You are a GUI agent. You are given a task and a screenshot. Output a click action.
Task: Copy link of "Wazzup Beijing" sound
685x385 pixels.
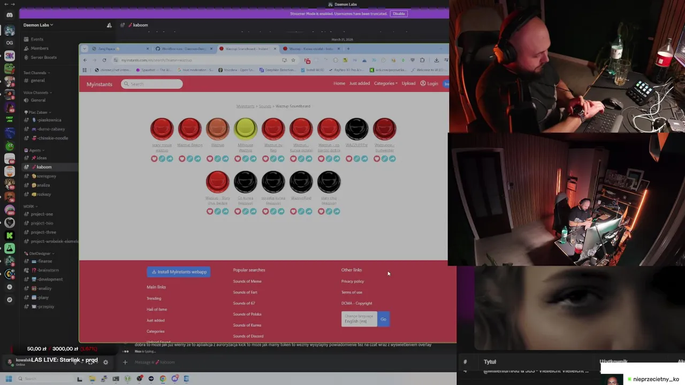pyautogui.click(x=189, y=159)
